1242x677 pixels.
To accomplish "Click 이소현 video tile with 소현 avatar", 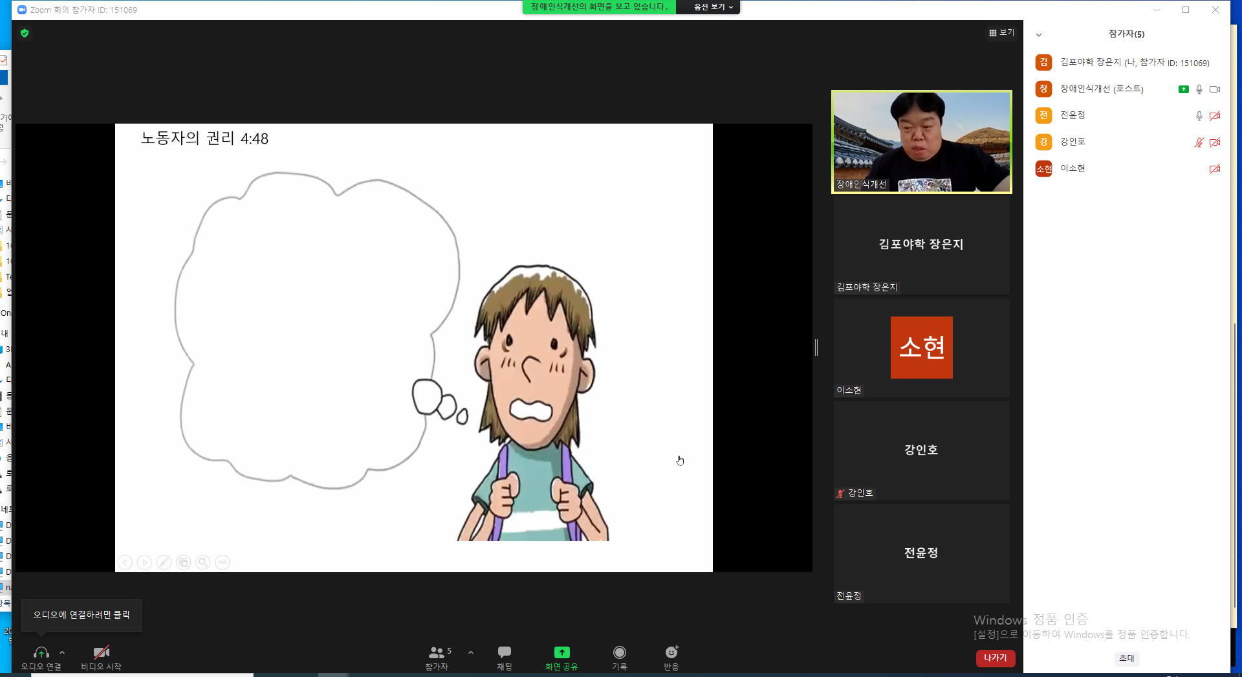I will click(922, 348).
